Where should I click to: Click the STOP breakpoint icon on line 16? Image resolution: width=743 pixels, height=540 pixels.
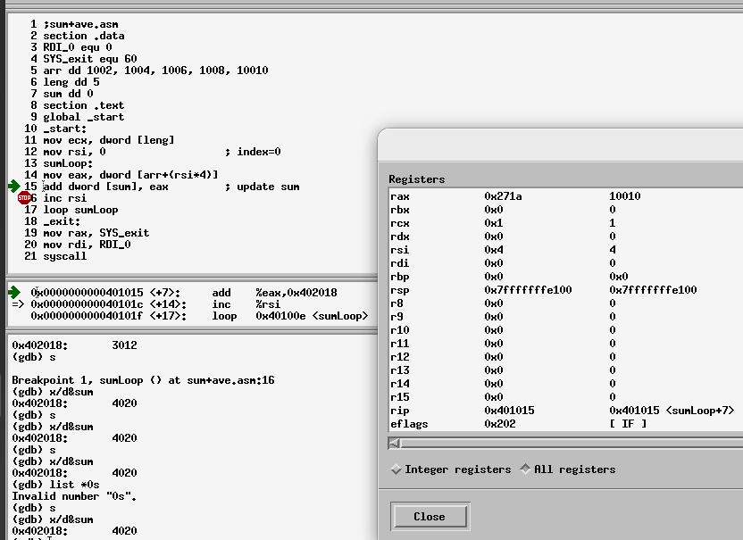[x=24, y=198]
